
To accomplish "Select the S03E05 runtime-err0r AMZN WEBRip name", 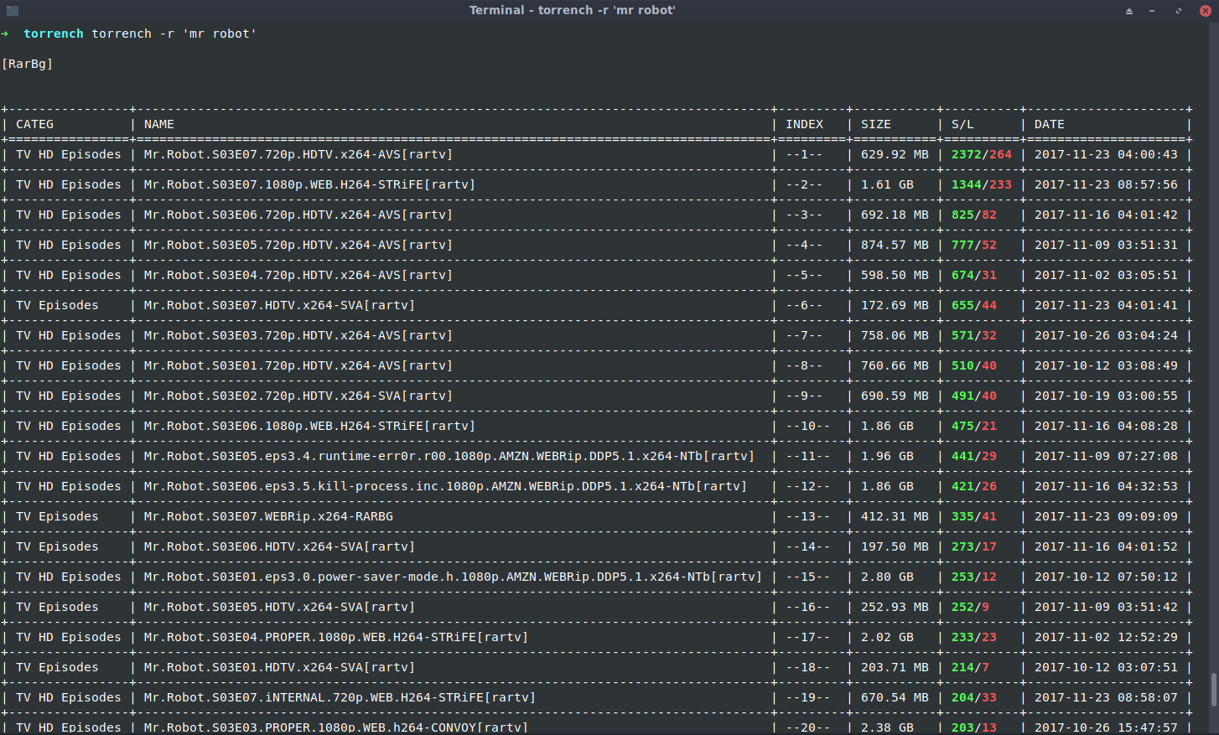I will (x=449, y=456).
